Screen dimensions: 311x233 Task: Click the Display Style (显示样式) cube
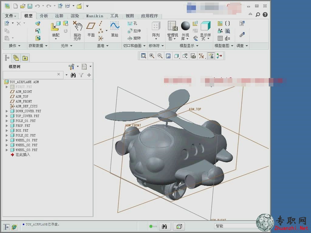(206, 26)
